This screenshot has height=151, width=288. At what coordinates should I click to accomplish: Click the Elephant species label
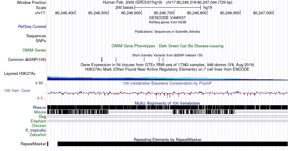pyautogui.click(x=39, y=121)
